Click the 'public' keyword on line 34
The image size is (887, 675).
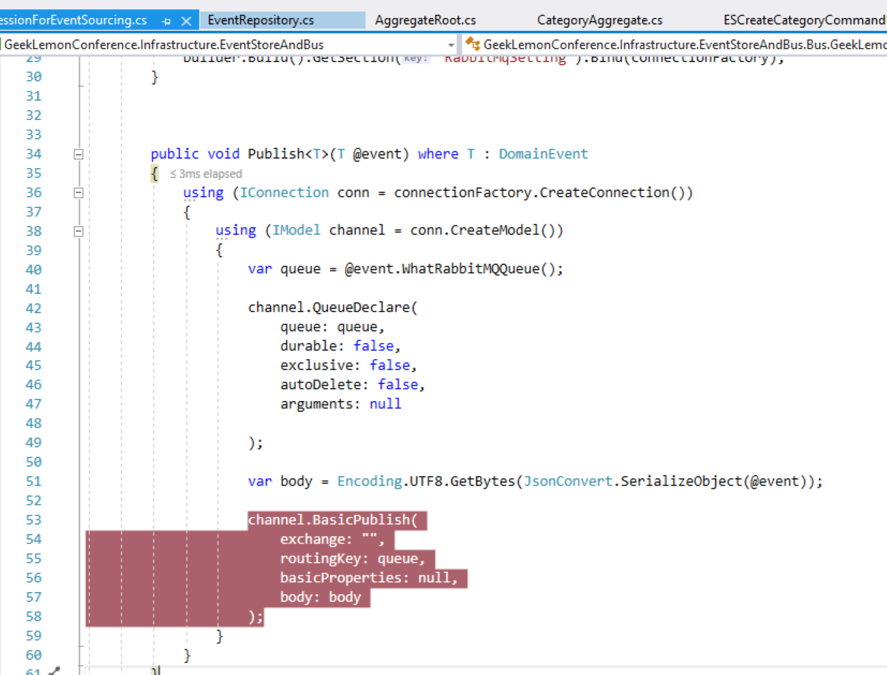click(175, 154)
